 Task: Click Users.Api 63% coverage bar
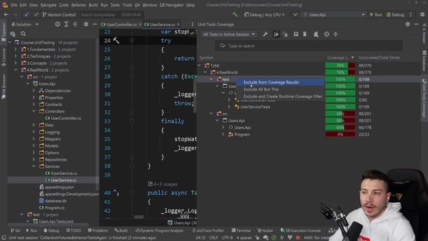click(x=340, y=127)
